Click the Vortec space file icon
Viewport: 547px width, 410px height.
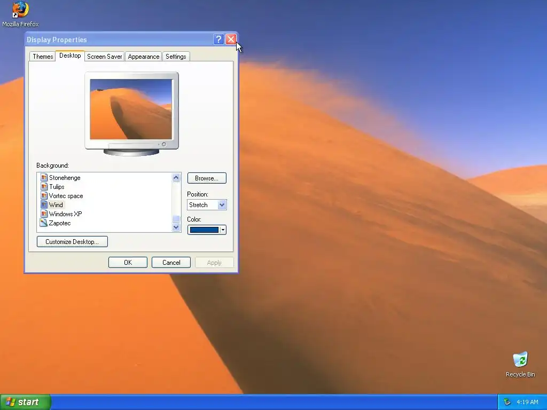(x=44, y=195)
